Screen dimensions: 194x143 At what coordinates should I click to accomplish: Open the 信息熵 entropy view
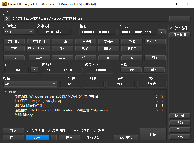coord(109,48)
